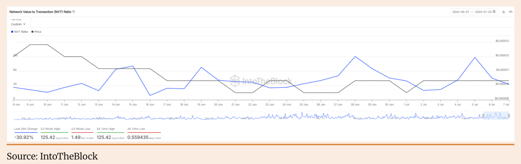
Task: Click the 52-Week Low value 1.49
Action: [76, 137]
